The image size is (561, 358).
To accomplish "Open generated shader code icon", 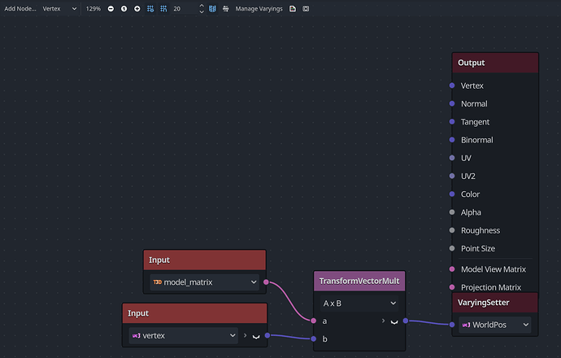I will [293, 9].
